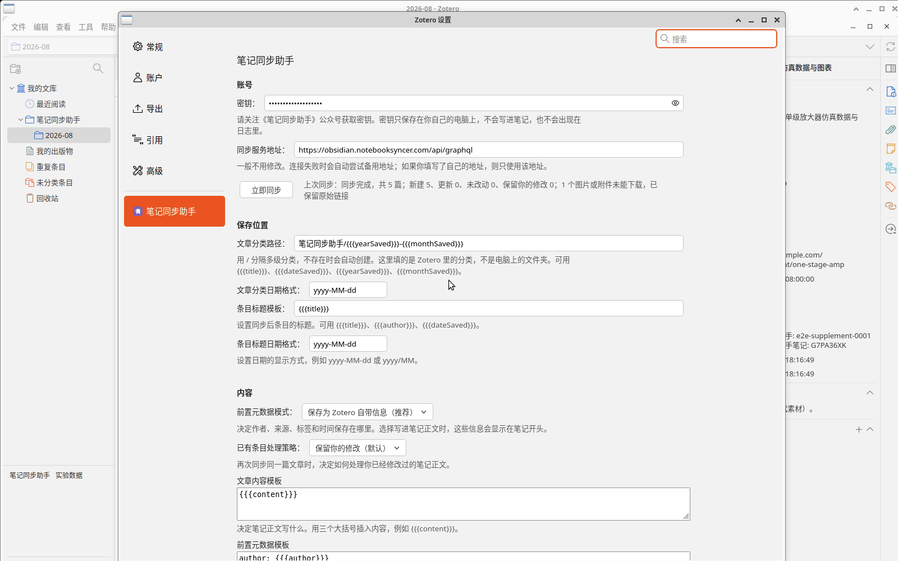Open the 常规 settings pane
Viewport: 898px width, 561px height.
pos(174,47)
